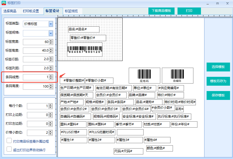This screenshot has height=159, width=233.
Task: Decrease 价格小数位 with the down arrow
Action: [51, 134]
